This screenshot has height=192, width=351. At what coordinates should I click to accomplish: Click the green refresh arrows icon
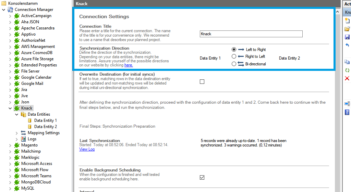347,70
